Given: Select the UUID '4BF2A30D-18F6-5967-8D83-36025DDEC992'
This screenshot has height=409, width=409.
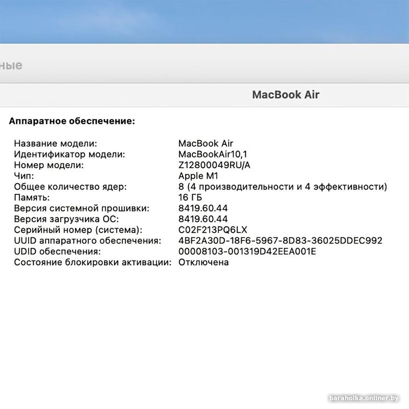Looking at the screenshot, I should (x=280, y=240).
